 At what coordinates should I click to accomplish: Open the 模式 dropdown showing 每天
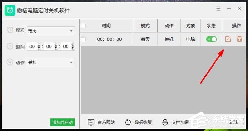coord(51,31)
